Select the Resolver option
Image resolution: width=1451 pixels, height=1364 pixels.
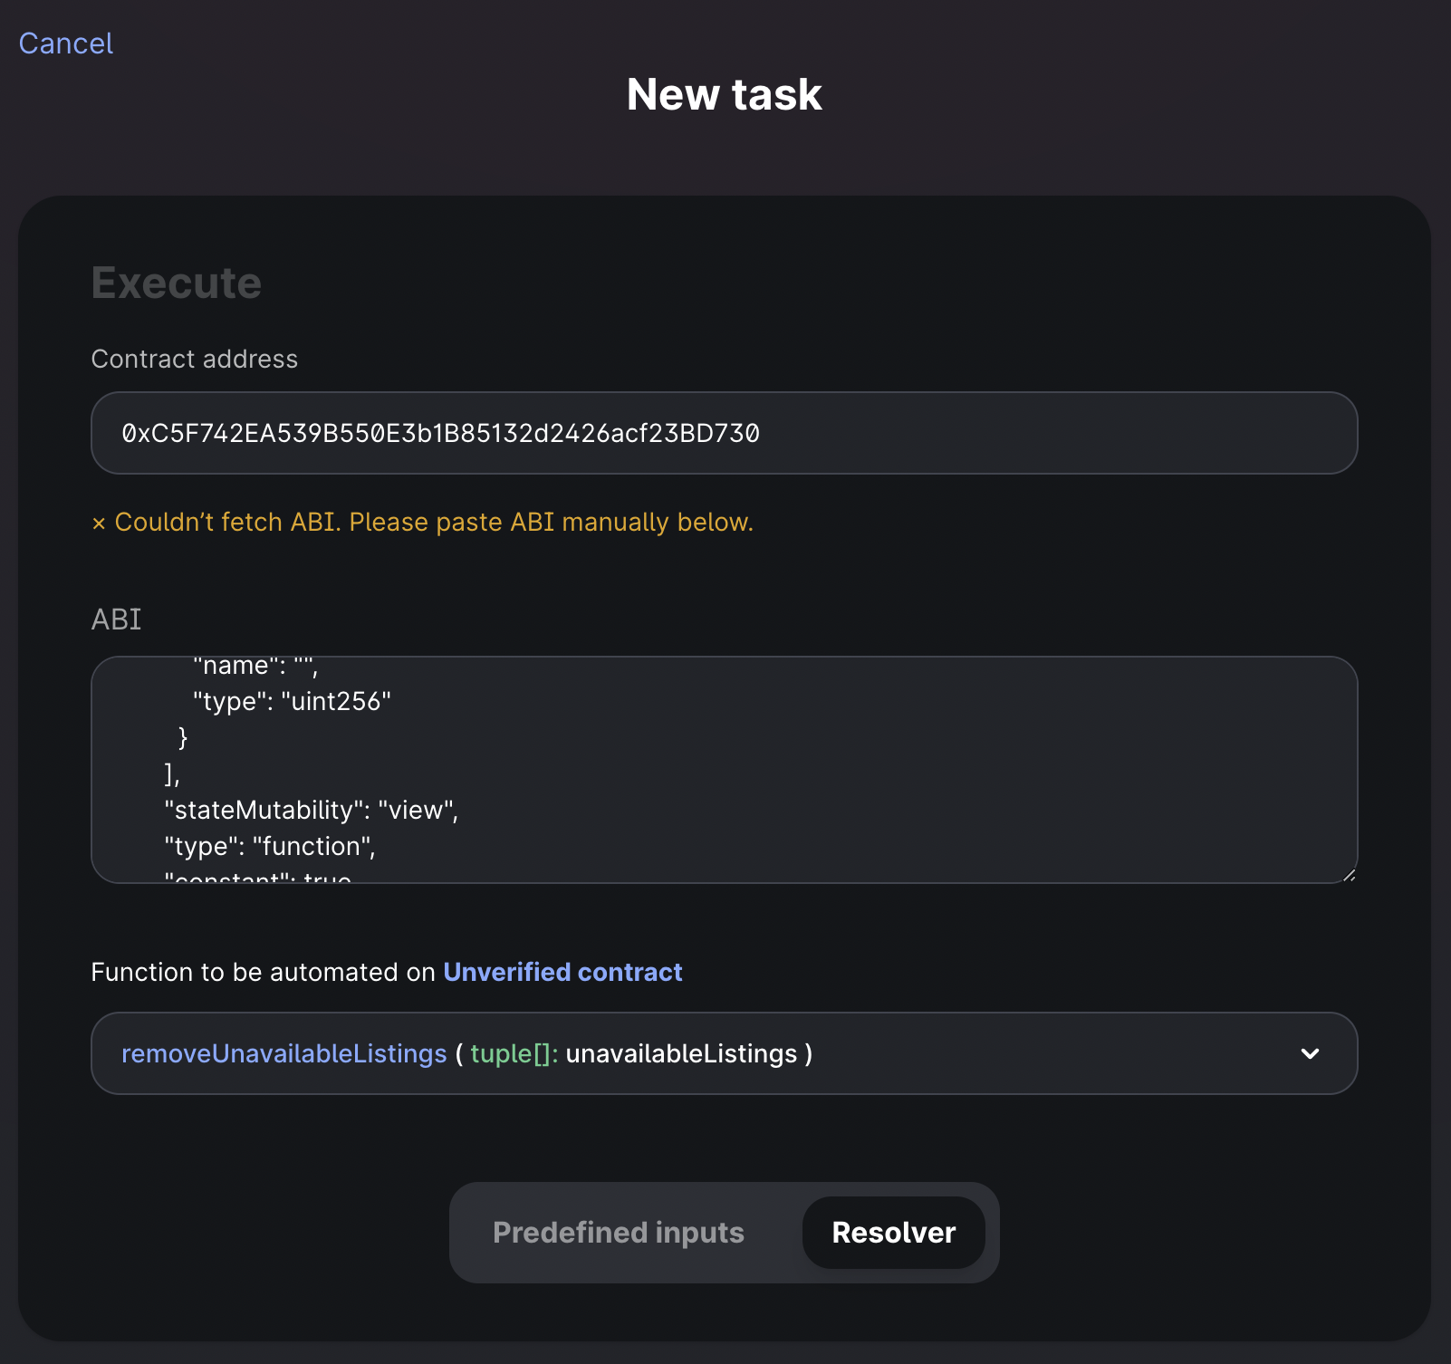893,1233
